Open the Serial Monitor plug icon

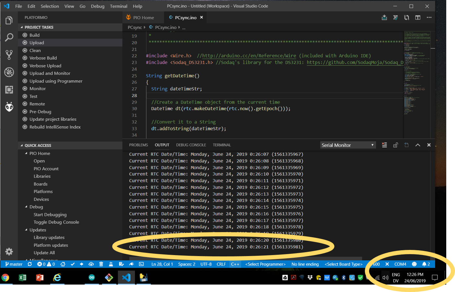coord(131,264)
